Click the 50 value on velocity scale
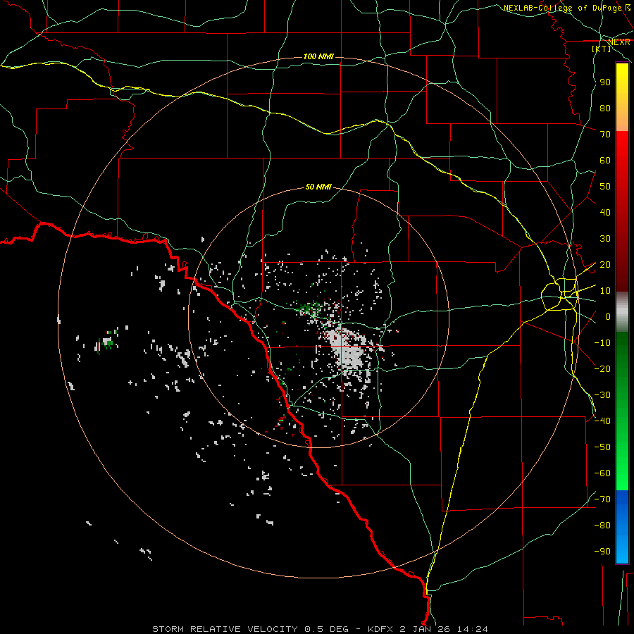 605,187
